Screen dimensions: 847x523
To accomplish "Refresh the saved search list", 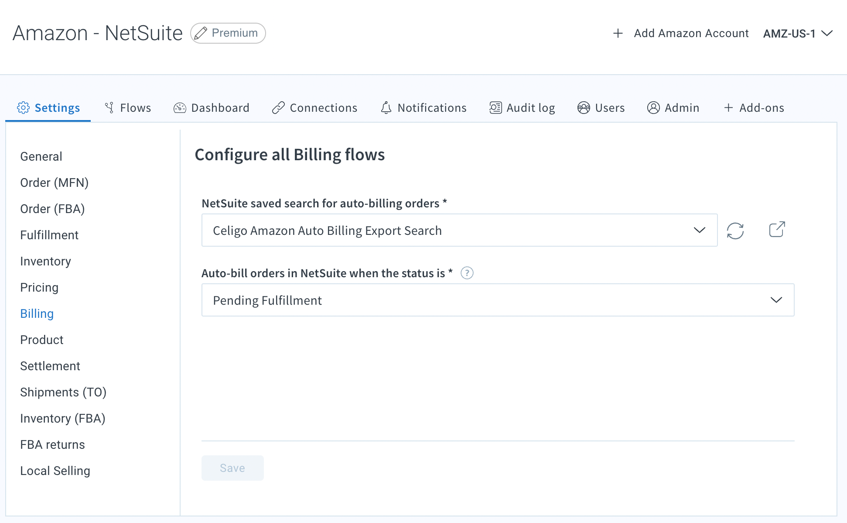I will point(735,231).
